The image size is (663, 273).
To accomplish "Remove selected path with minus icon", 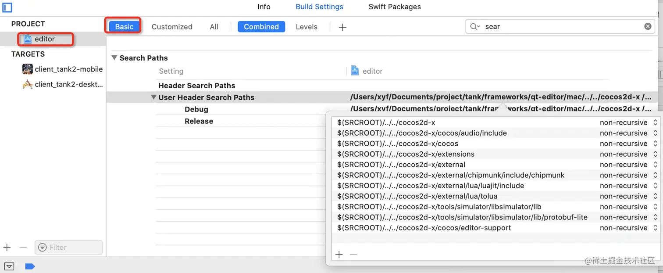I will click(353, 255).
